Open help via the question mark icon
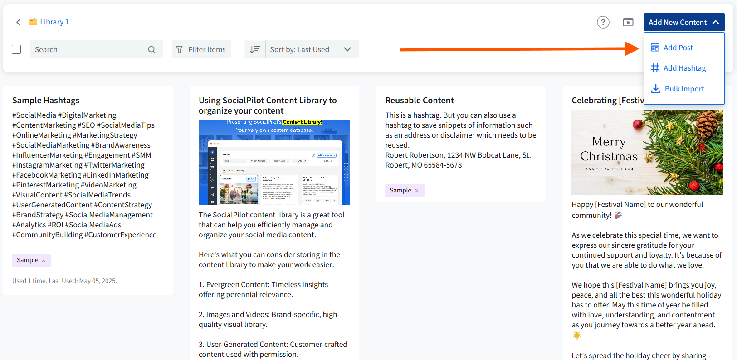This screenshot has height=360, width=737. coord(603,22)
